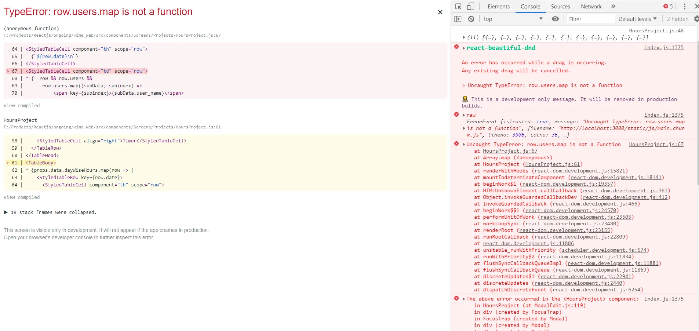The width and height of the screenshot is (699, 331).
Task: Click the '(anonymous function)' frame title
Action: [x=31, y=28]
